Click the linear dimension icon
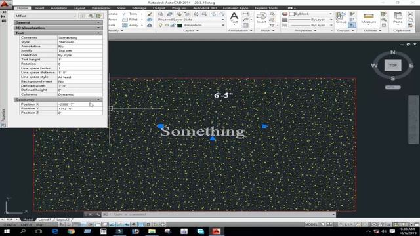This screenshot has height=236, width=420. [245, 14]
